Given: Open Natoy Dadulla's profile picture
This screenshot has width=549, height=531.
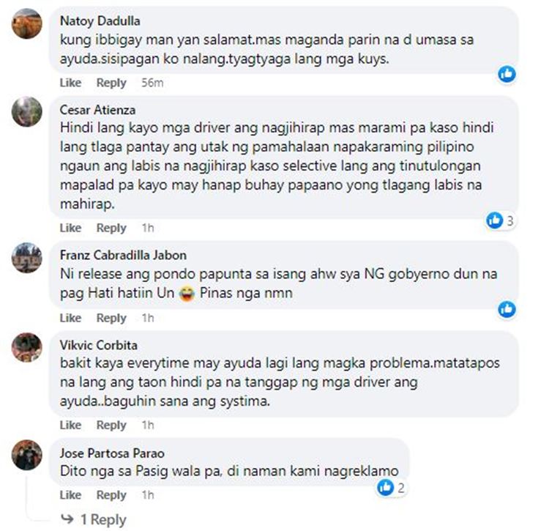Looking at the screenshot, I should pyautogui.click(x=26, y=23).
